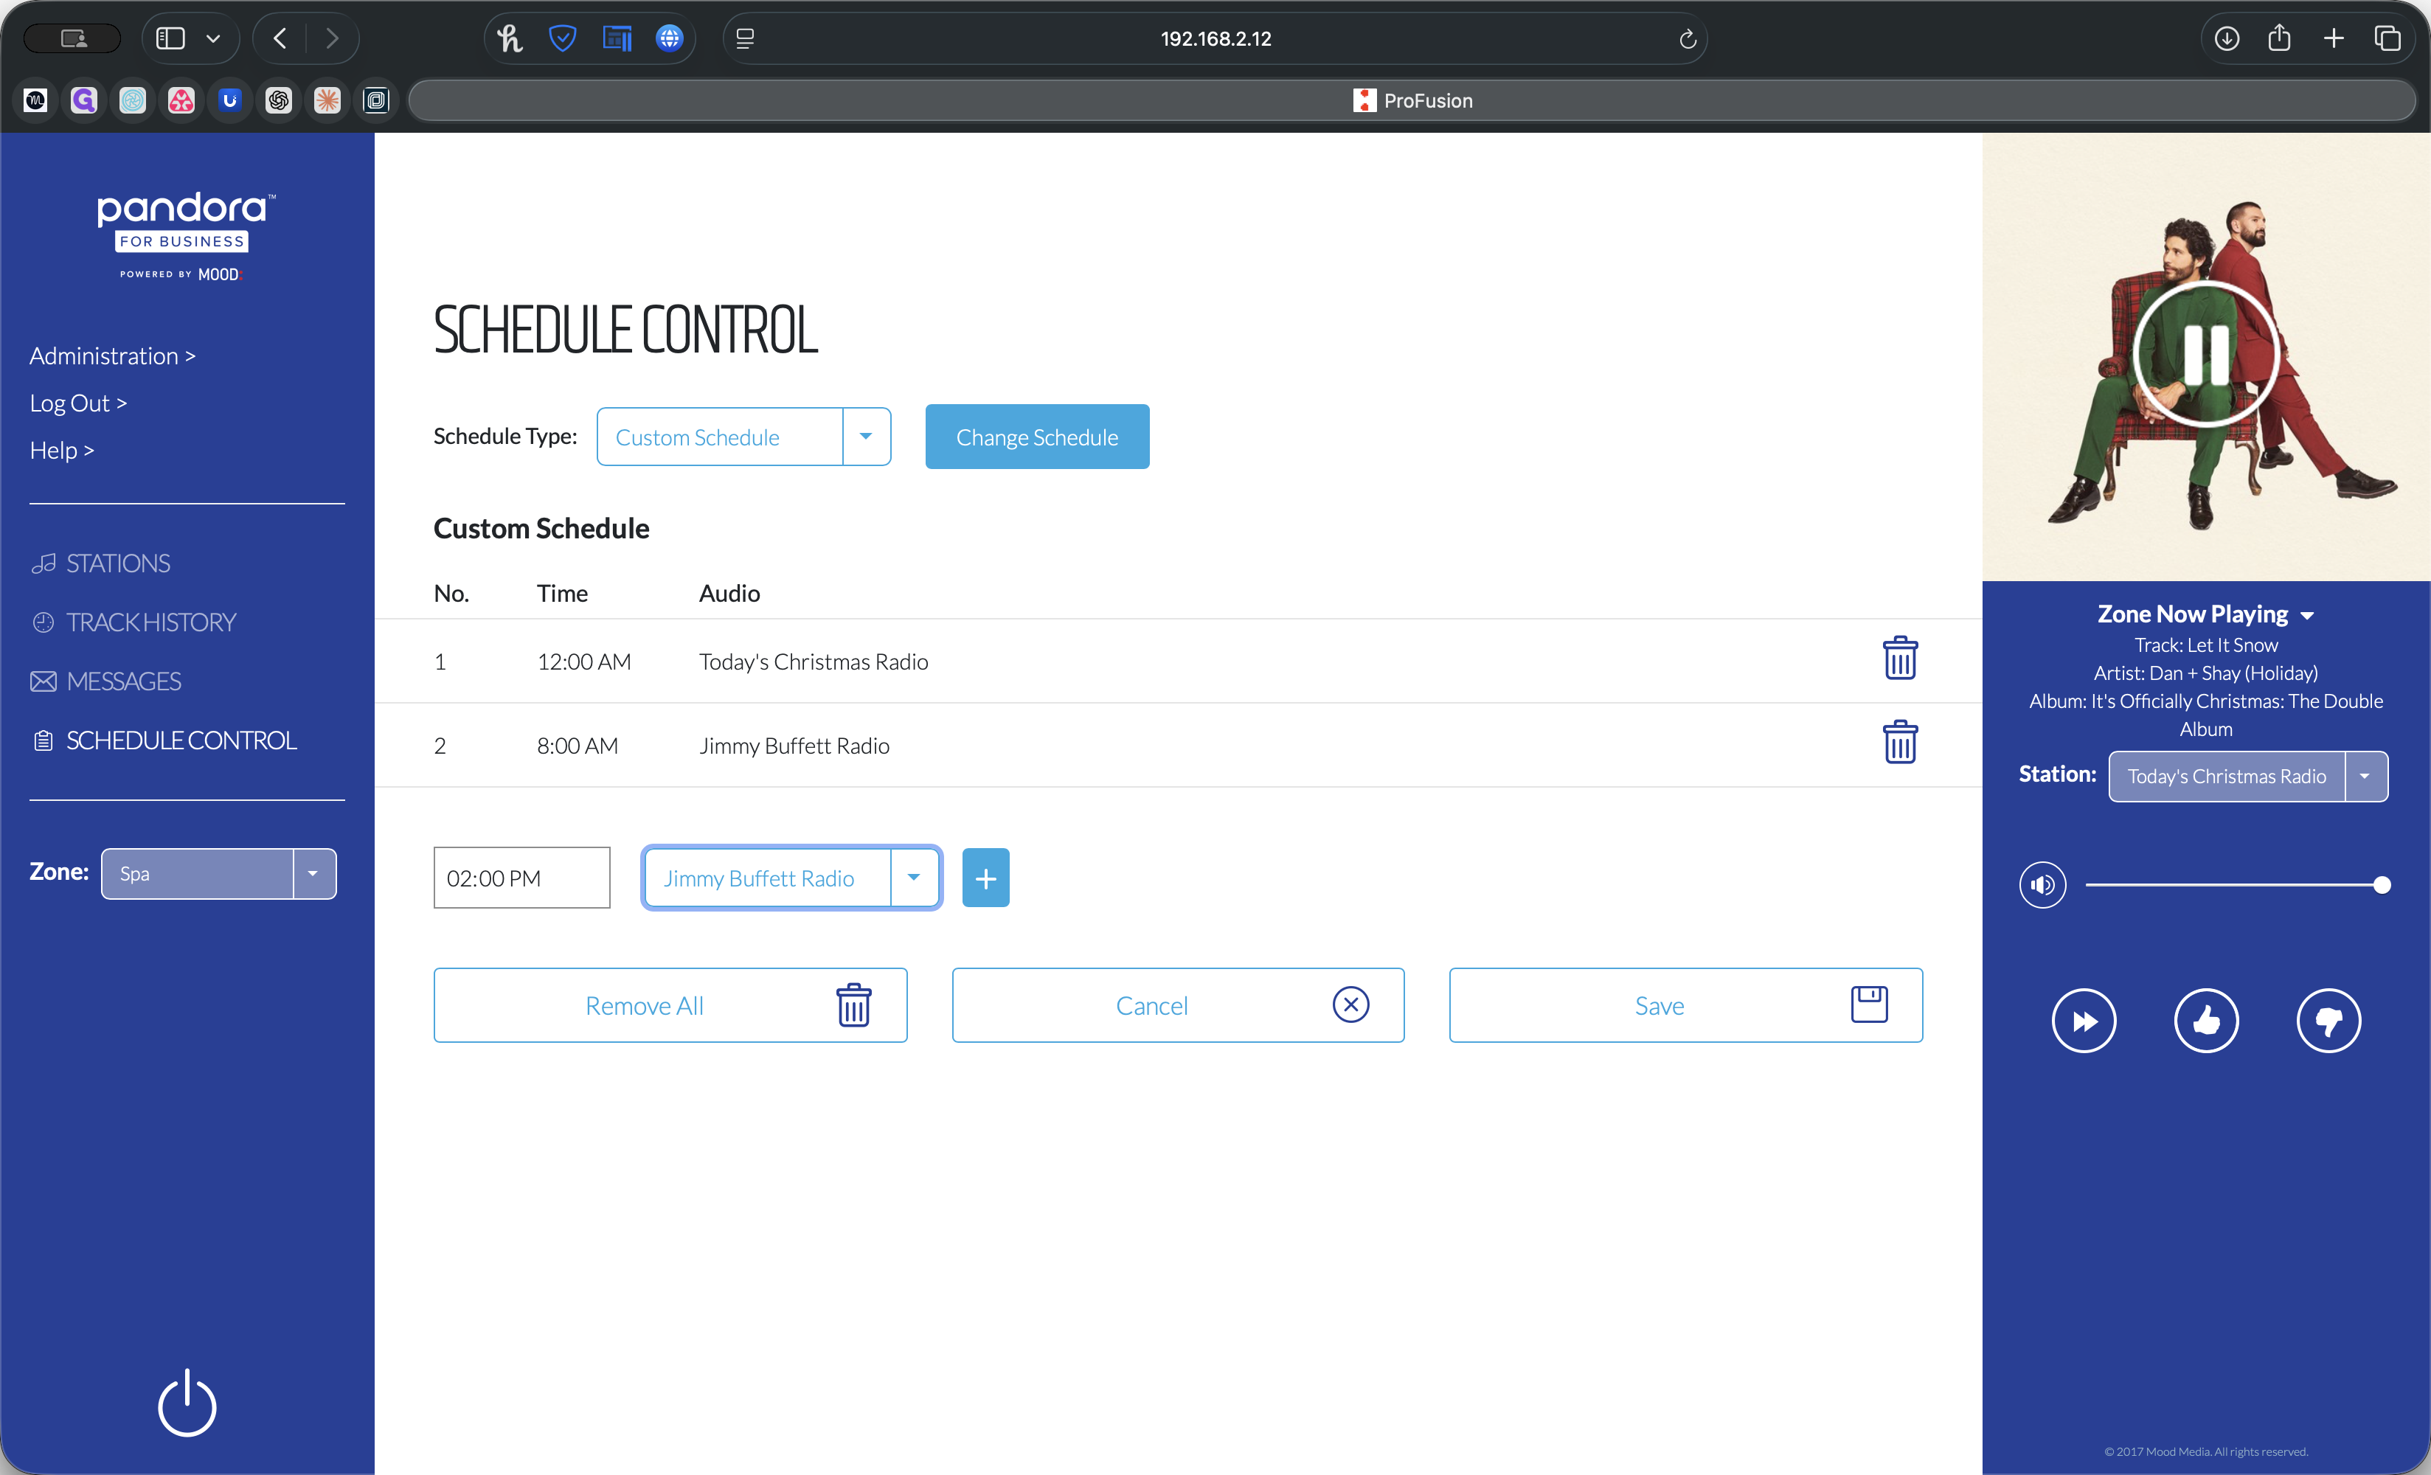The width and height of the screenshot is (2431, 1475).
Task: Click Jimmy Buffett Radio in row 2
Action: coord(794,746)
